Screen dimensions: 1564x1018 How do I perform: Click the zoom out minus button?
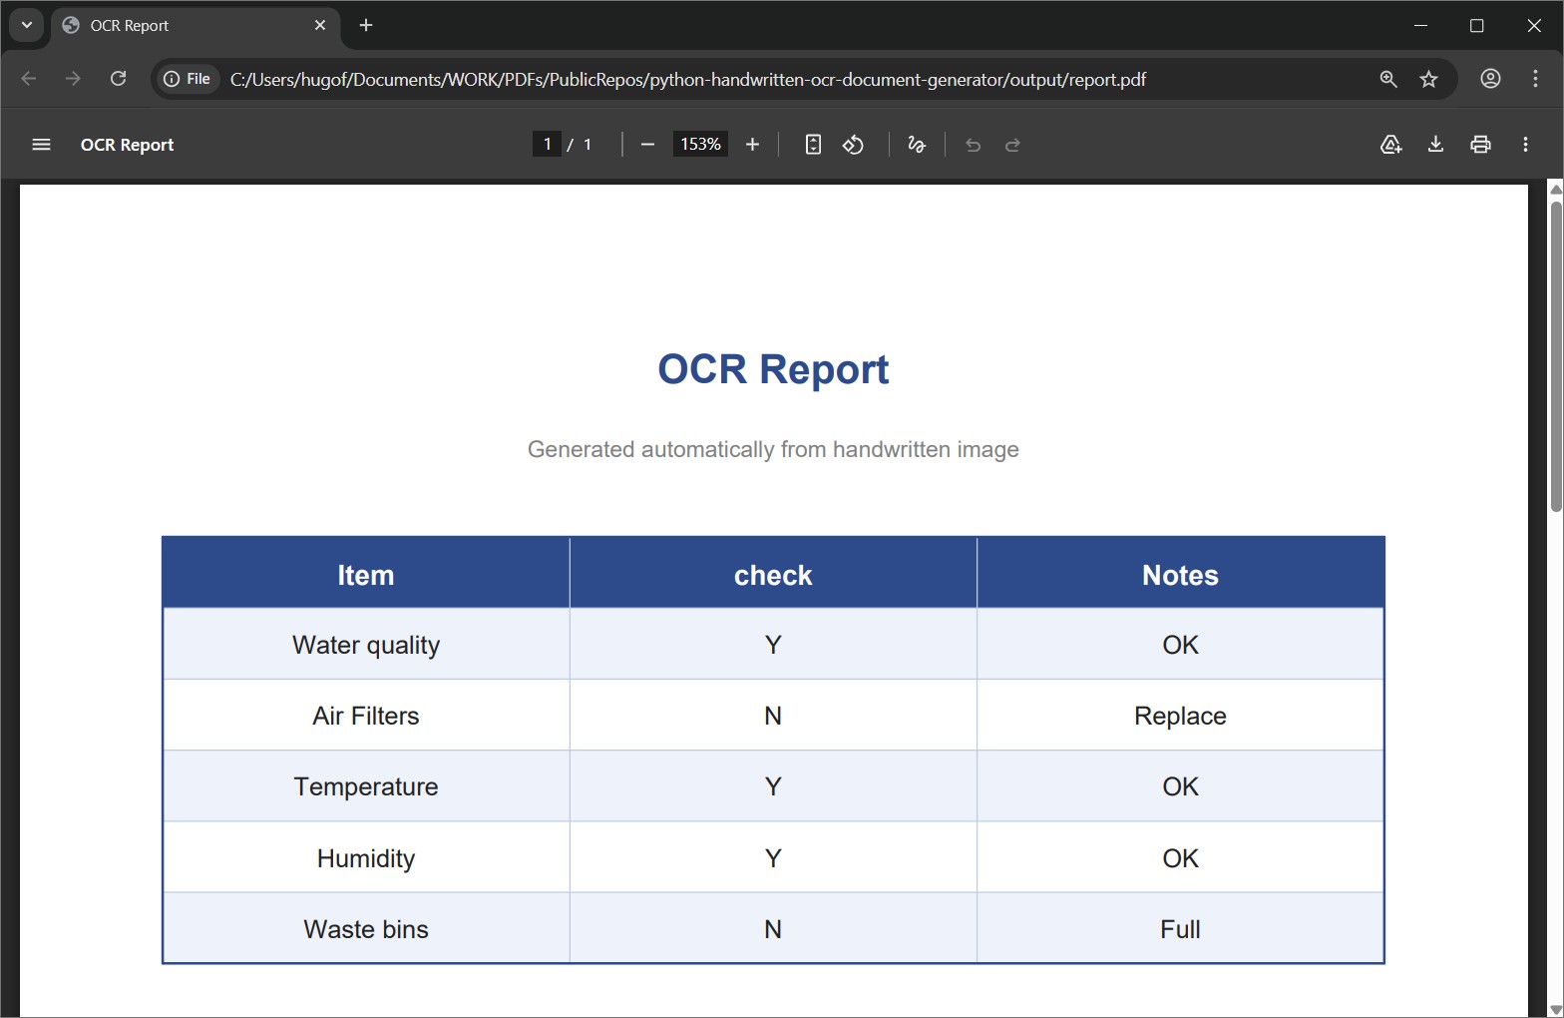click(647, 145)
